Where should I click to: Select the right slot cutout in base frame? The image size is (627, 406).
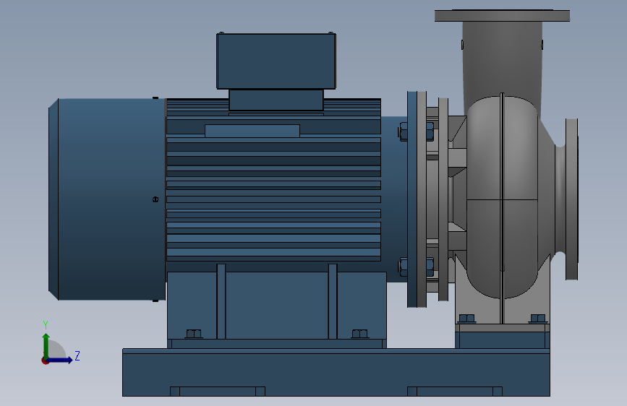[455, 392]
